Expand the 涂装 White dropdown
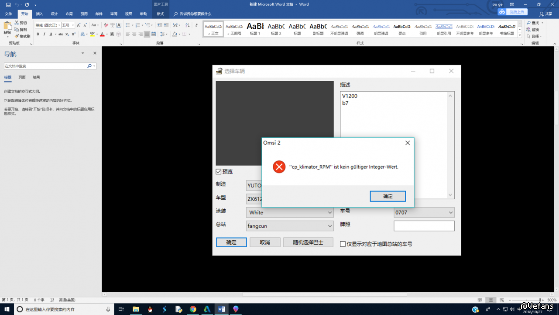559x315 pixels. (x=330, y=212)
